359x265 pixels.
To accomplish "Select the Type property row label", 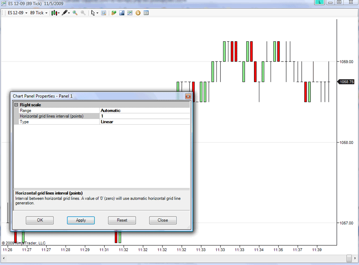I will pyautogui.click(x=59, y=122).
